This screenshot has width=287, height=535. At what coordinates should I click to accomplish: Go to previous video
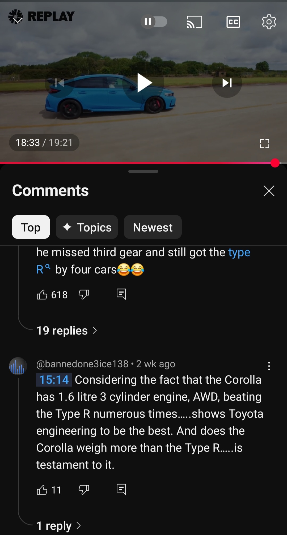coord(60,83)
